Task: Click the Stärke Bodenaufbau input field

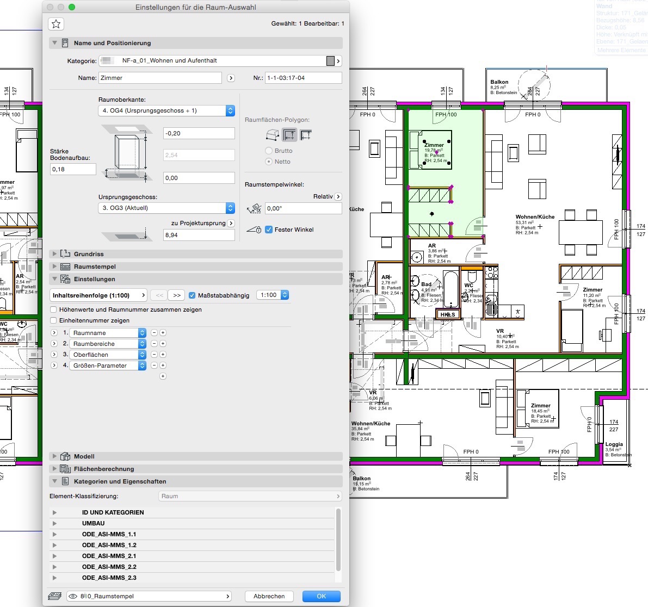Action: 73,169
